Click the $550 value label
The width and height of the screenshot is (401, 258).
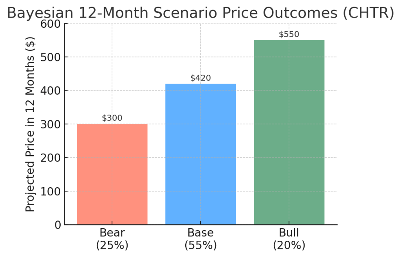point(289,34)
